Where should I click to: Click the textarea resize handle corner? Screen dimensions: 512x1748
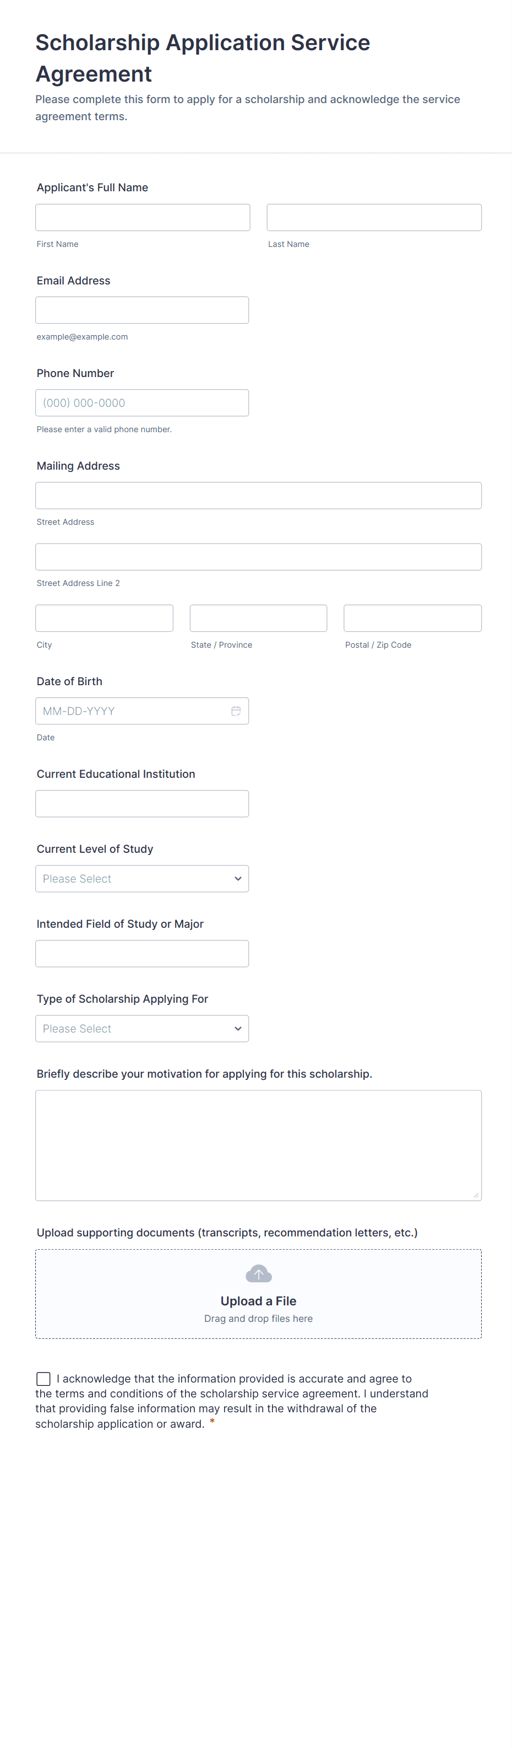coord(476,1196)
